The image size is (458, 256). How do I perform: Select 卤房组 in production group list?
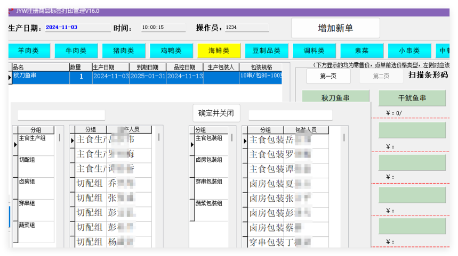pyautogui.click(x=36, y=188)
